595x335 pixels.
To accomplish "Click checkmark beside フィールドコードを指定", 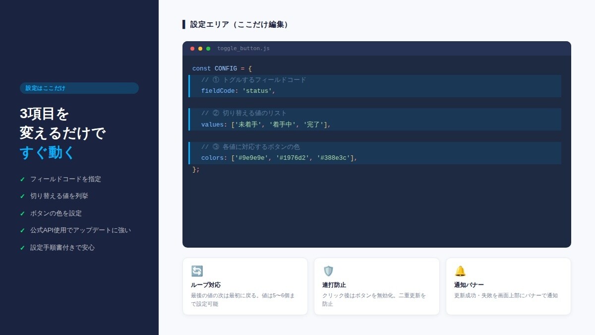I will (22, 179).
